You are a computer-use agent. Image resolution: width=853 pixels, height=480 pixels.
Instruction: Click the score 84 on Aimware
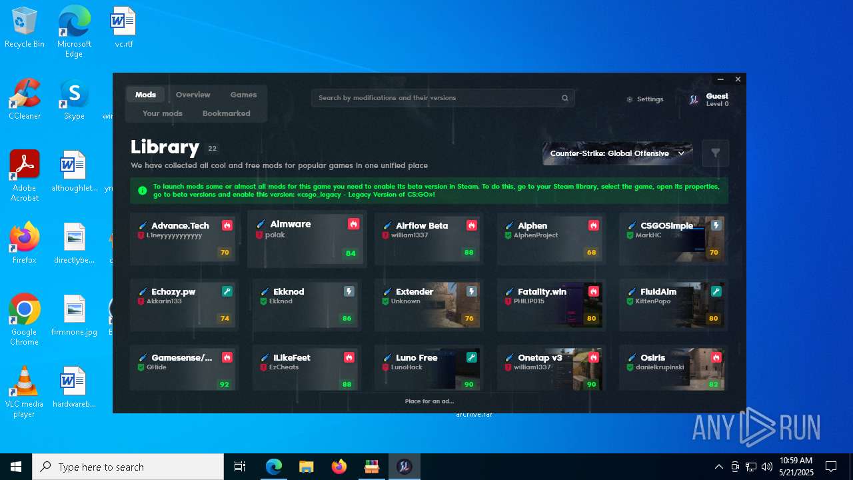point(351,253)
